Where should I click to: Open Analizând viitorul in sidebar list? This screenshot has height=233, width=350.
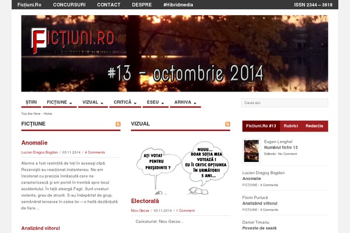260,203
